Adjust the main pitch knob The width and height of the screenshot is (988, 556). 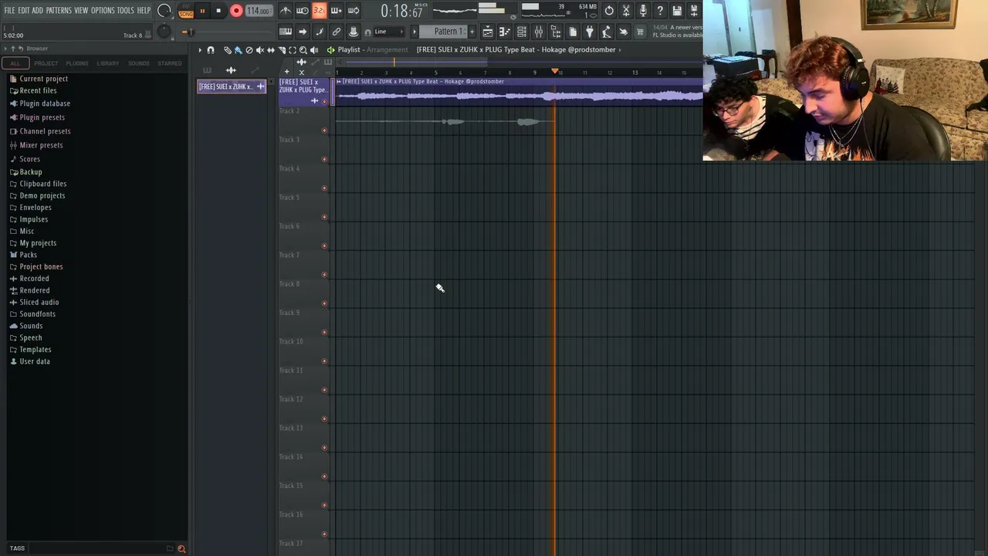pyautogui.click(x=164, y=32)
